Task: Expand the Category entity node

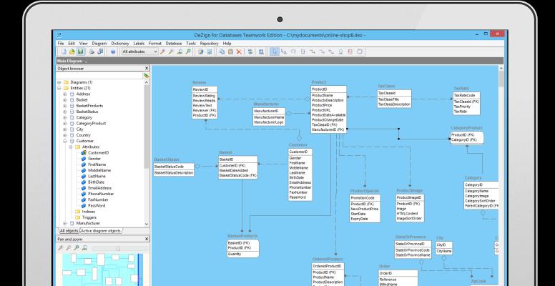Action: point(65,117)
